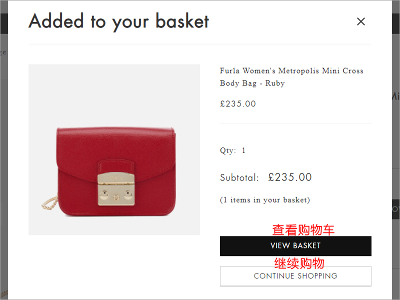Image resolution: width=400 pixels, height=300 pixels.
Task: Click the dimmed page area at top right corner
Action: 396,6
